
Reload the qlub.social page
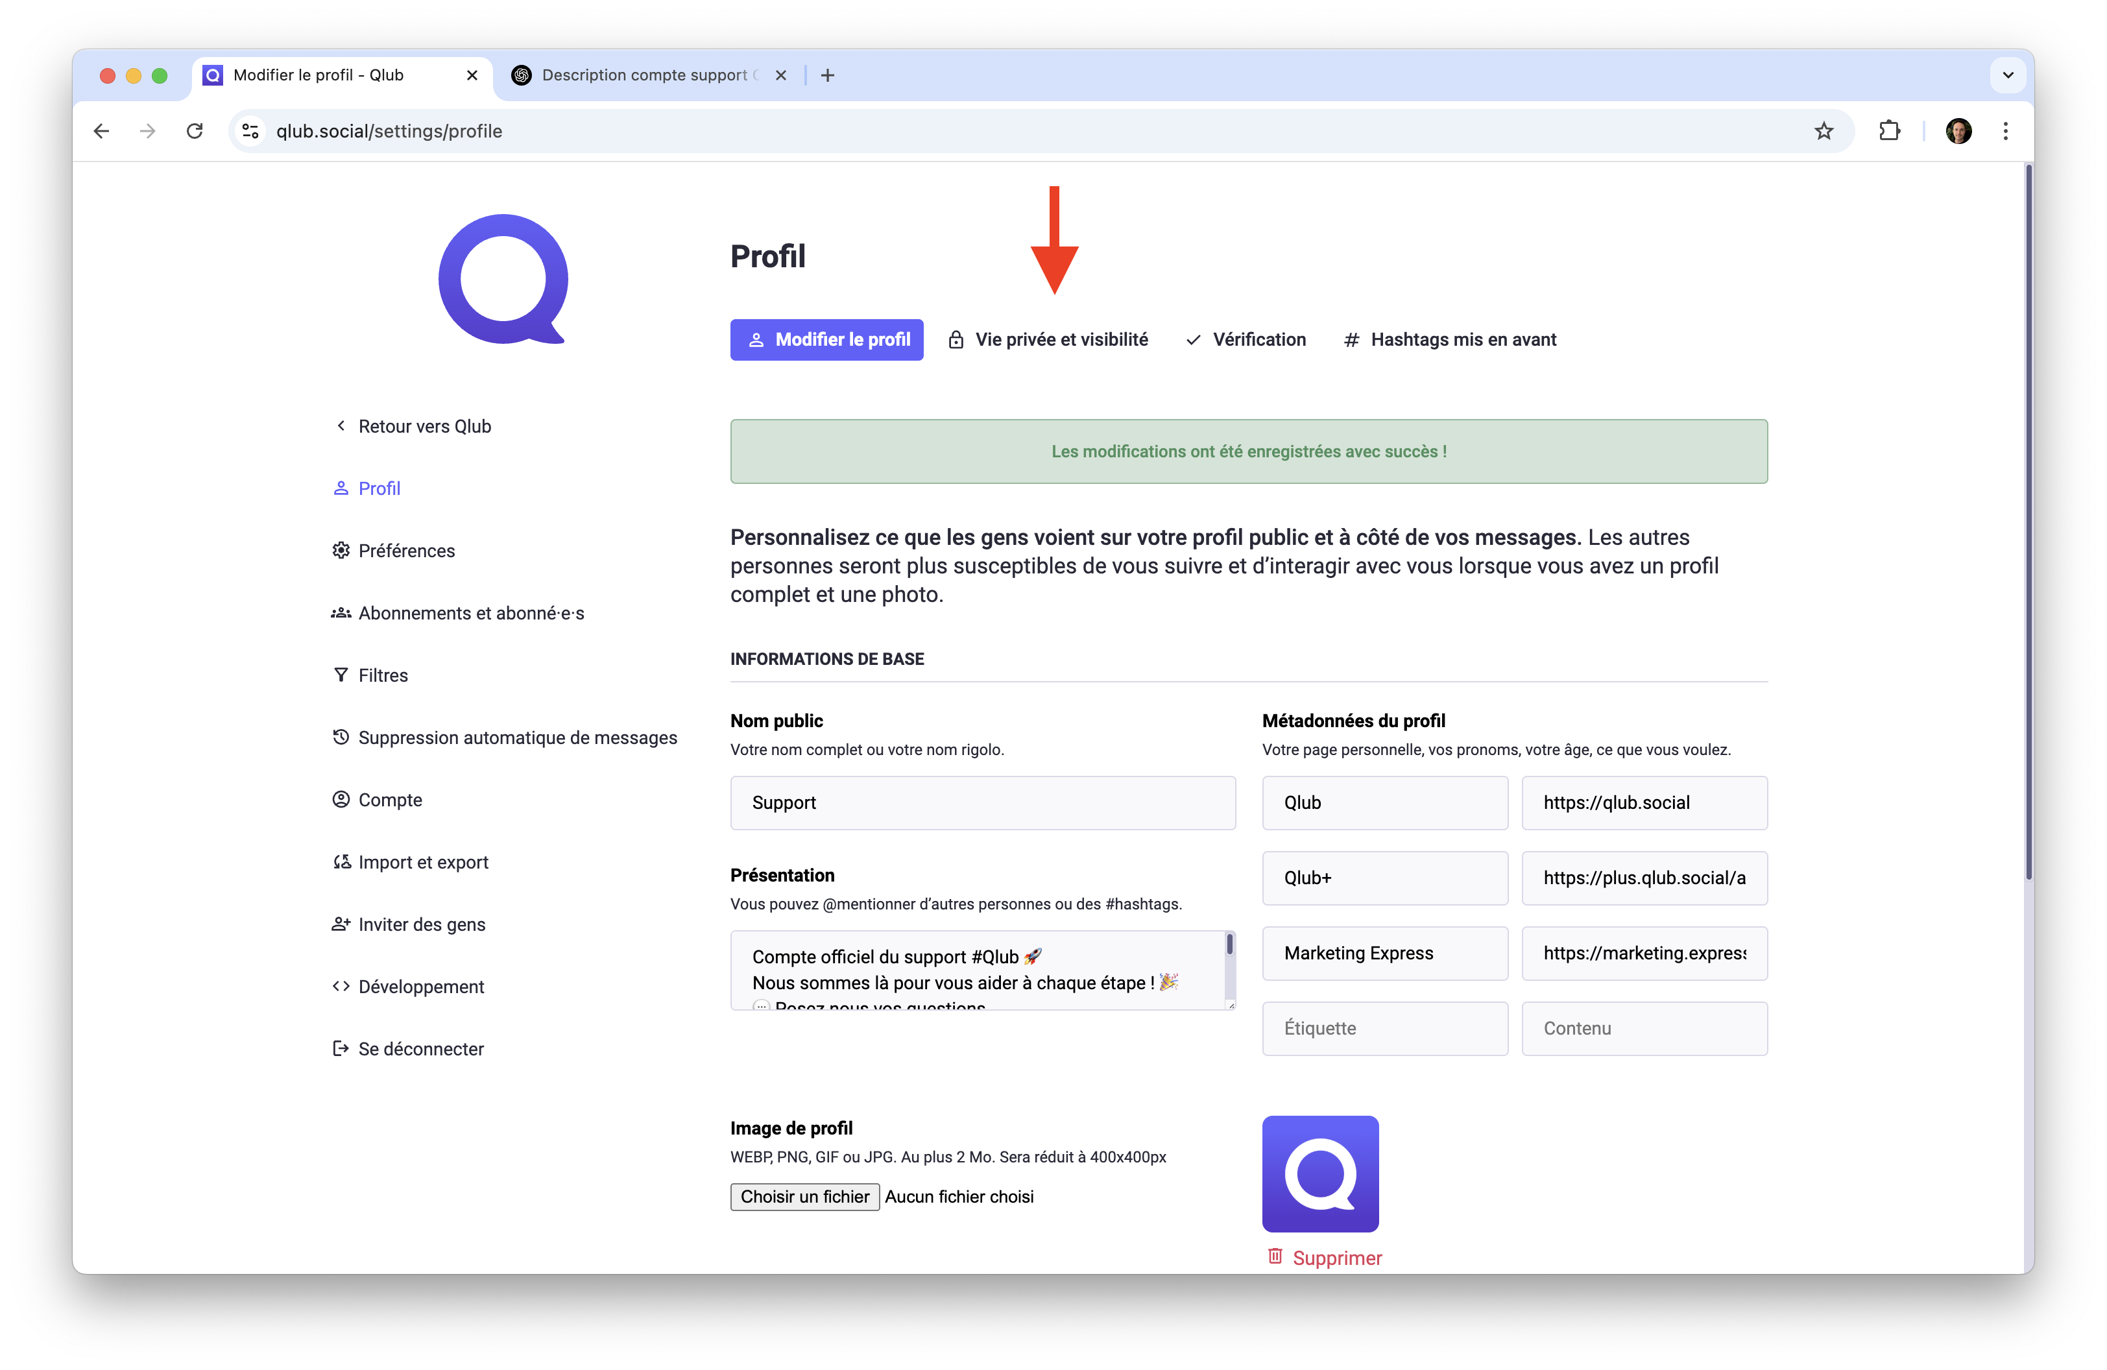[x=195, y=131]
